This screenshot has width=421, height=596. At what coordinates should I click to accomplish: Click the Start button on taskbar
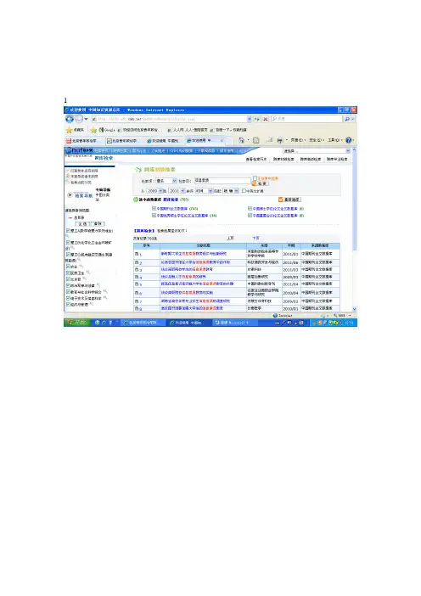pos(76,323)
